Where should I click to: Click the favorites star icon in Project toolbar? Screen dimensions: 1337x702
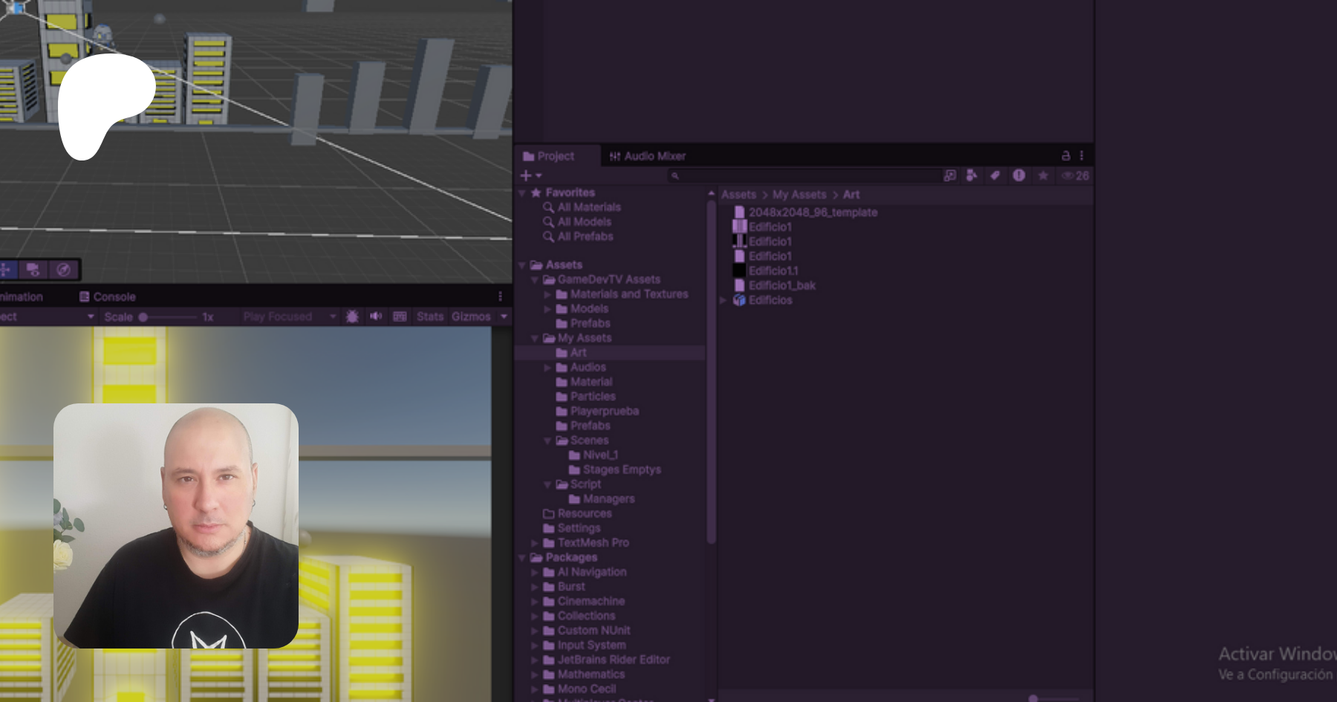tap(1043, 175)
